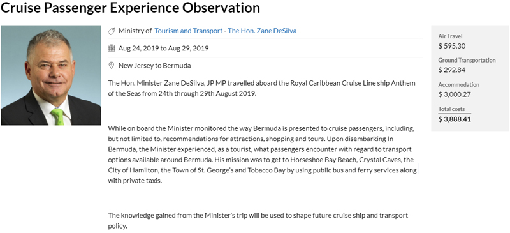Select the Aug 24, 2019 to Aug 29, 2019 date text
Screen dimensions: 510x233
164,49
